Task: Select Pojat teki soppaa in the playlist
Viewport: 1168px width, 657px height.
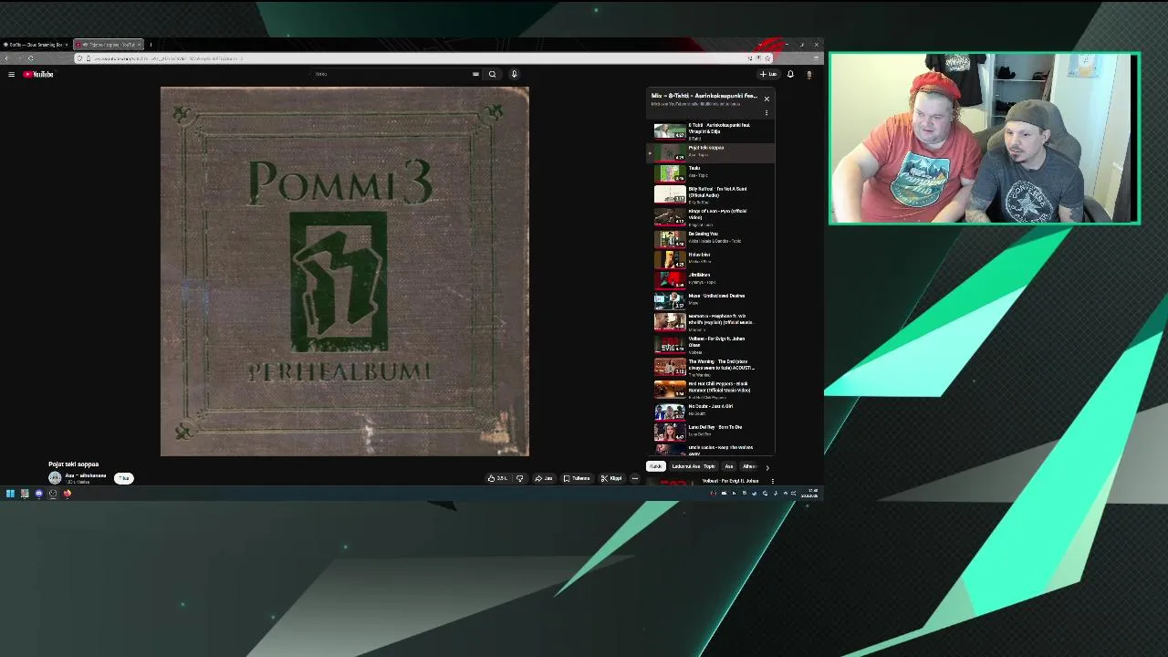Action: (x=711, y=151)
